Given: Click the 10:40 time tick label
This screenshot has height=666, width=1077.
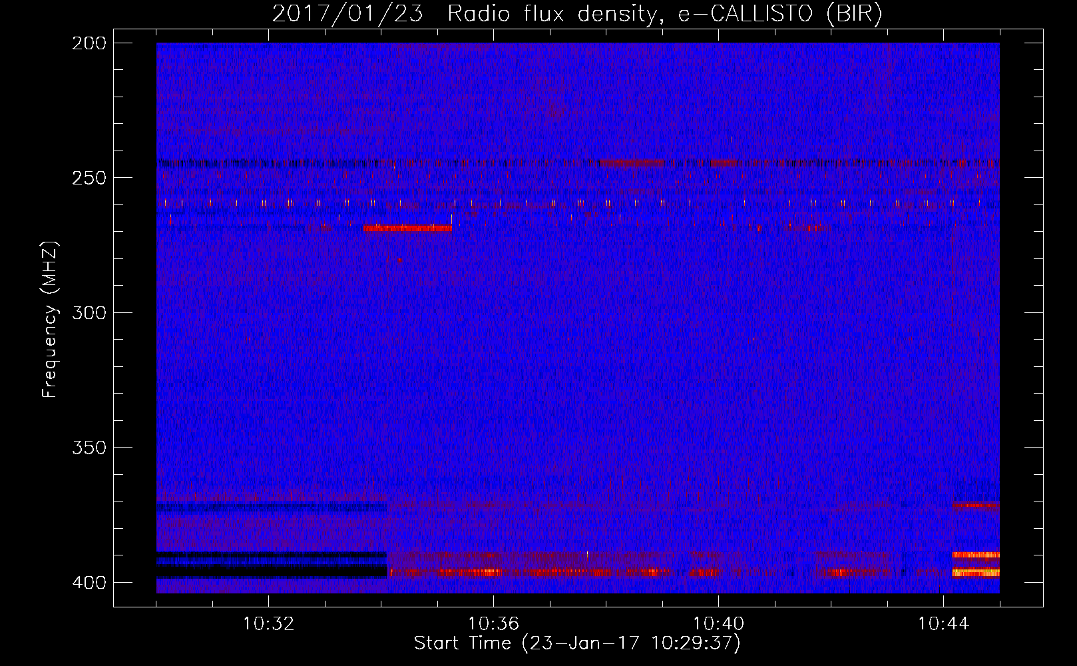Looking at the screenshot, I should [x=718, y=624].
